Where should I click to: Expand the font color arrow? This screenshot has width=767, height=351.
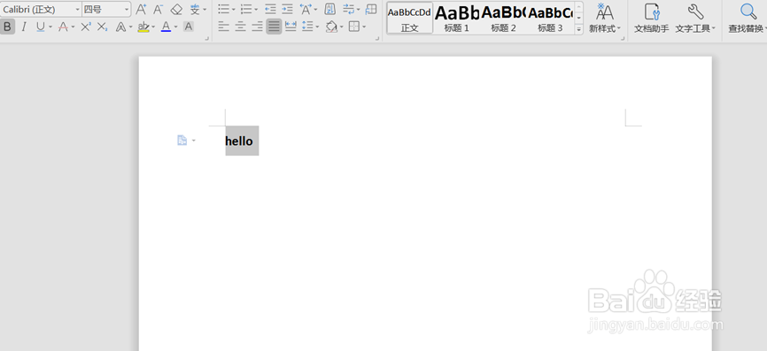pos(175,27)
